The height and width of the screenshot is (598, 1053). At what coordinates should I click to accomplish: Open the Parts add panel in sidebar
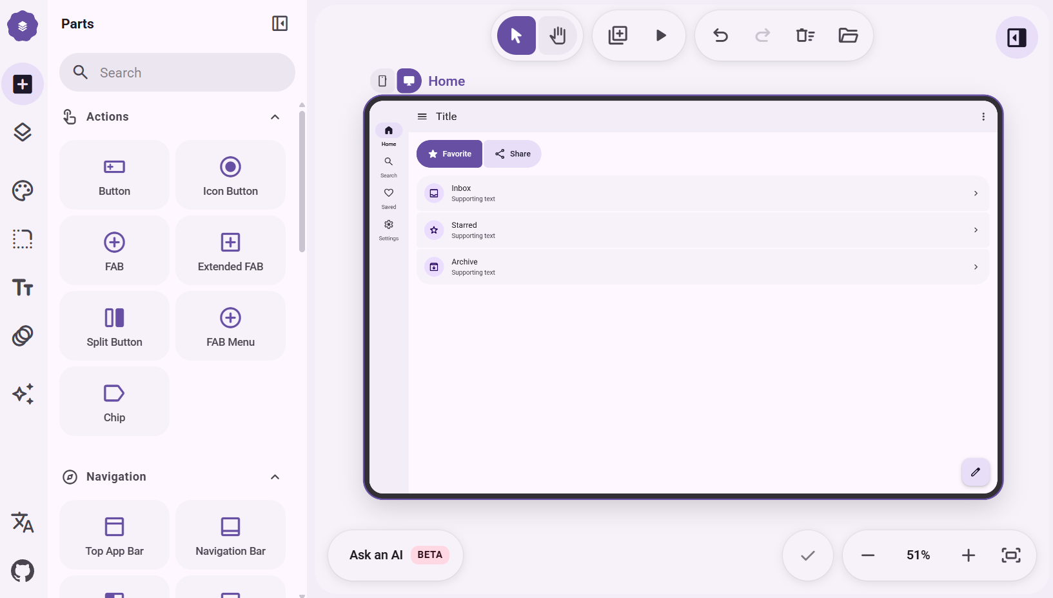tap(23, 84)
